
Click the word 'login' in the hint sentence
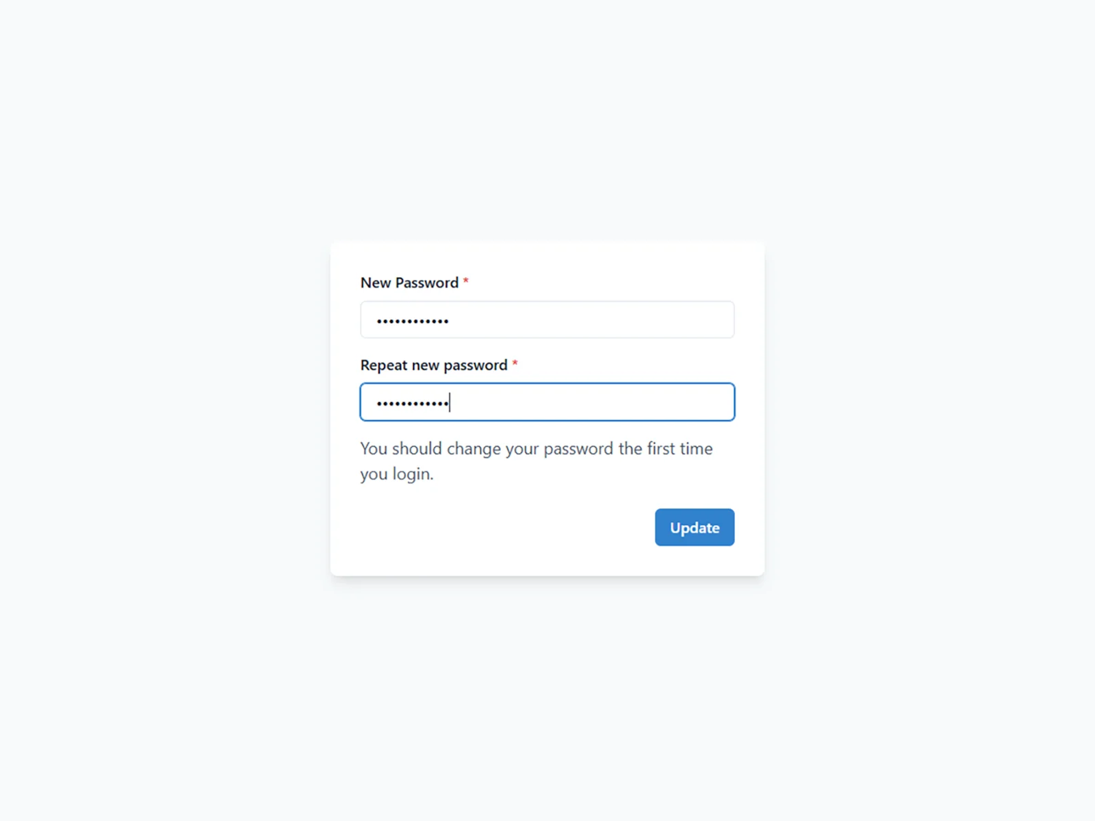click(x=411, y=473)
